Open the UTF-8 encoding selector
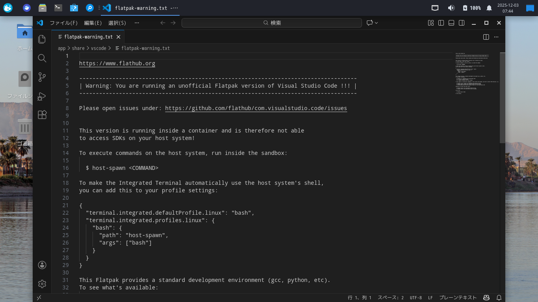Image resolution: width=538 pixels, height=302 pixels. pyautogui.click(x=416, y=298)
